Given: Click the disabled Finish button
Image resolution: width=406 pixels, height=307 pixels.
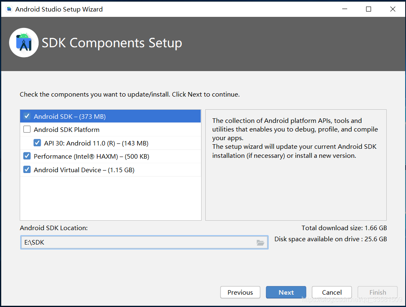Looking at the screenshot, I should pos(378,292).
